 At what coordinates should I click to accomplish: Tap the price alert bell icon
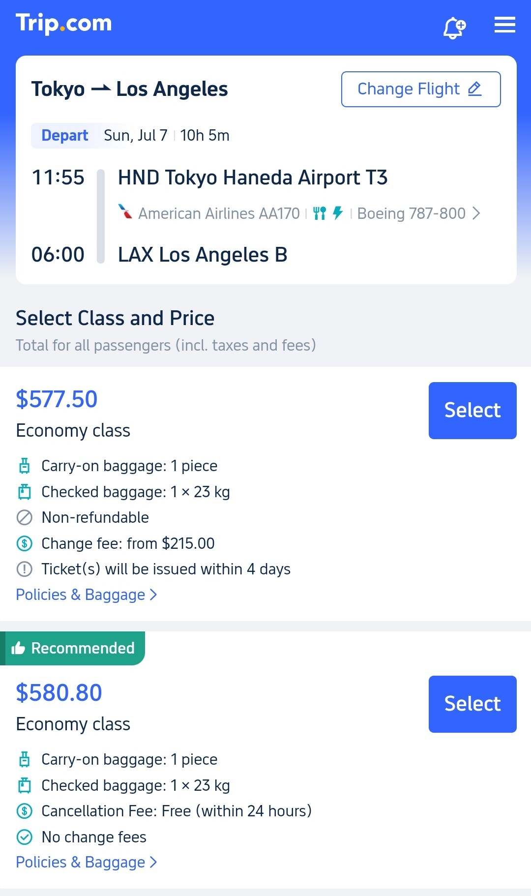(x=454, y=28)
